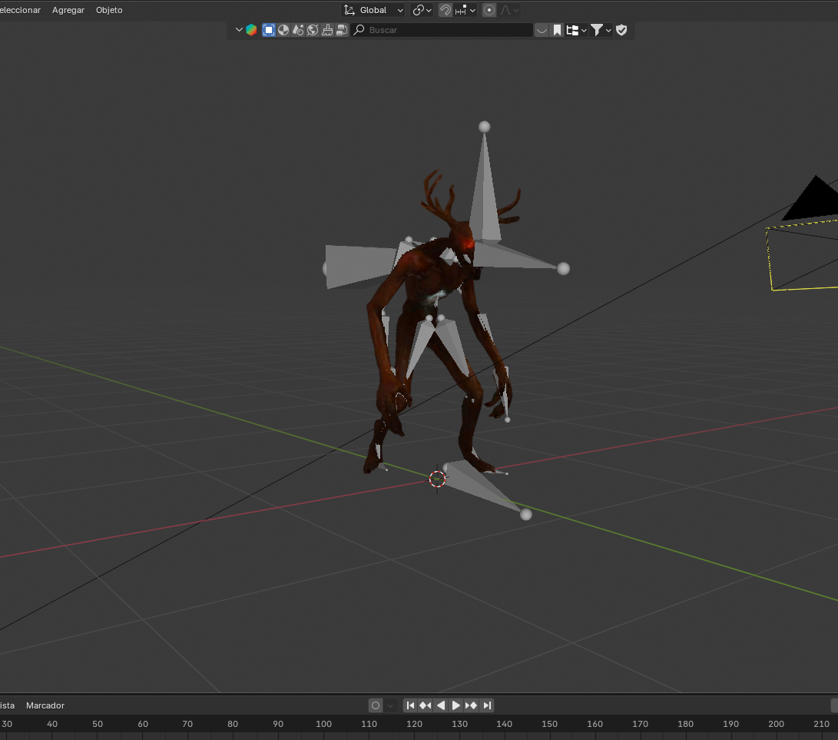Screen dimensions: 838x740
Task: Open the dropdown arrow beside funnel filter
Action: point(608,30)
